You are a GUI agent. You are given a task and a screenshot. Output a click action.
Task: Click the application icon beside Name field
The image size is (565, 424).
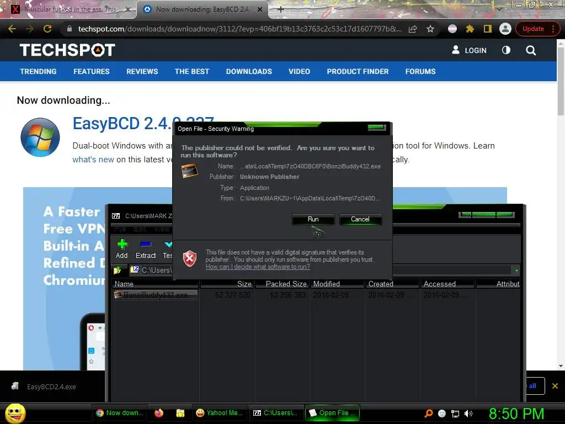[x=190, y=171]
